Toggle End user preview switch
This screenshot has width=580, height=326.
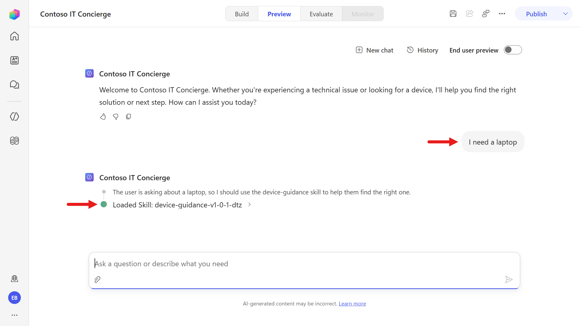[x=513, y=50]
